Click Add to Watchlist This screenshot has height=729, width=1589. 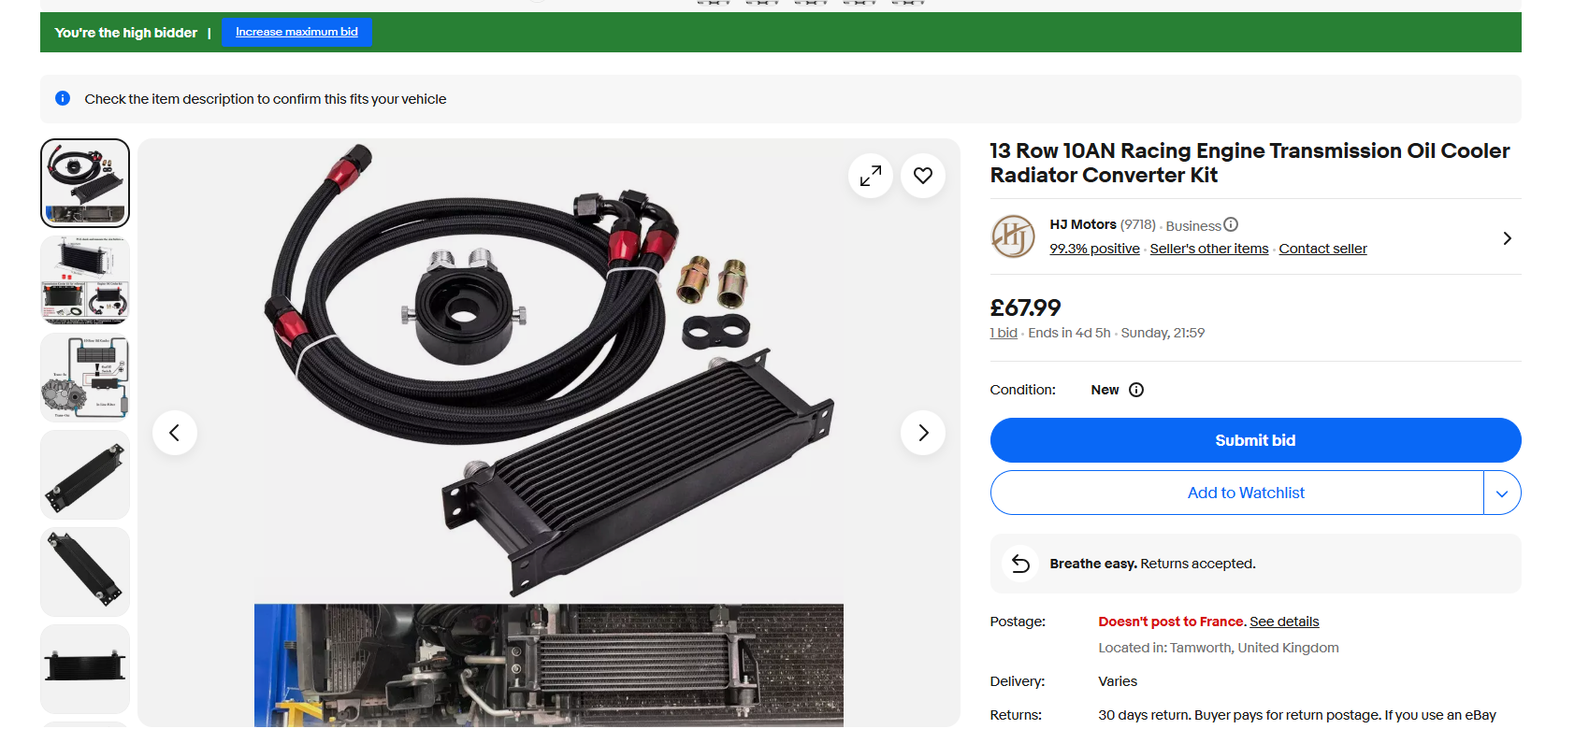[1245, 493]
